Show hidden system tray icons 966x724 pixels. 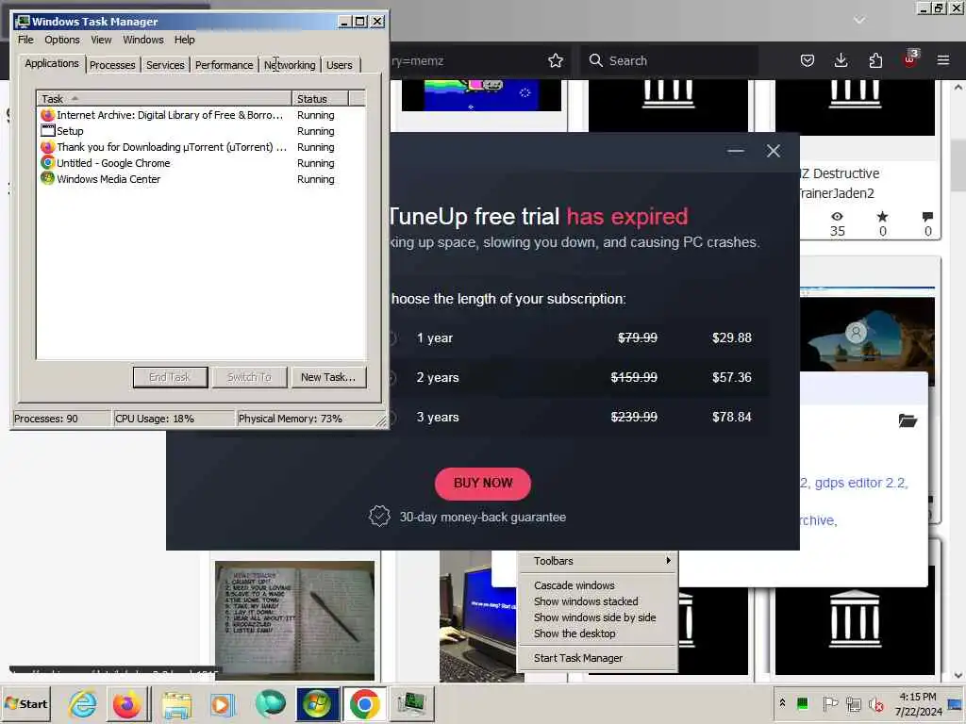tap(782, 703)
